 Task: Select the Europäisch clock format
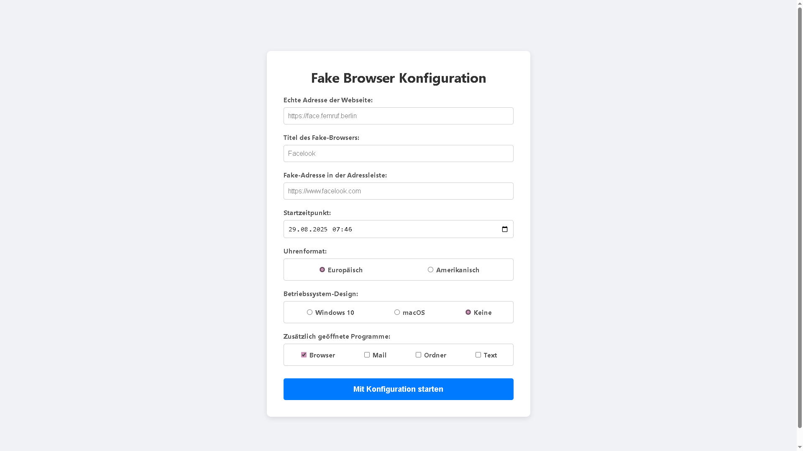[x=322, y=269]
